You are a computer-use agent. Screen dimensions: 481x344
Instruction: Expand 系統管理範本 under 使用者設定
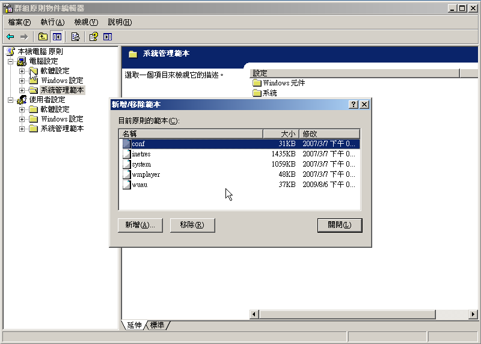pos(22,129)
